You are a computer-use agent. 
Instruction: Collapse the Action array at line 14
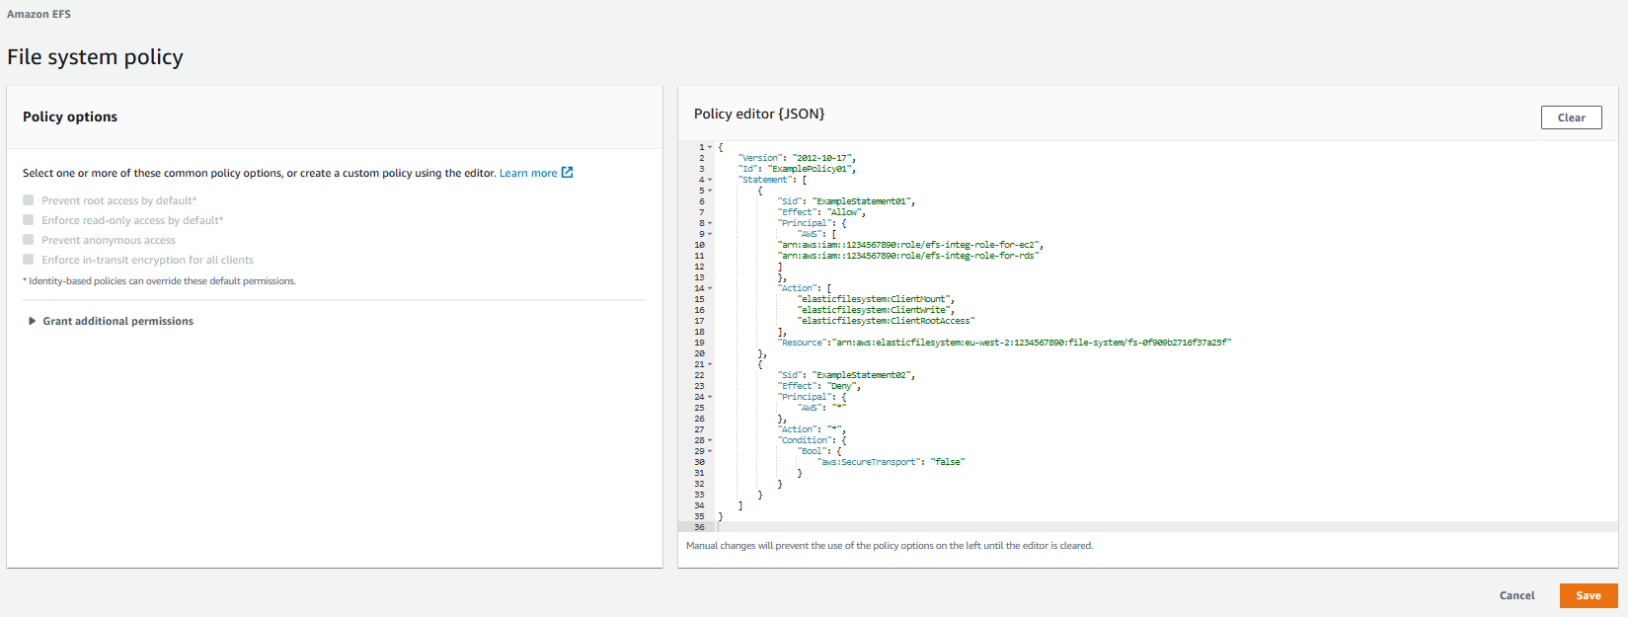(710, 288)
